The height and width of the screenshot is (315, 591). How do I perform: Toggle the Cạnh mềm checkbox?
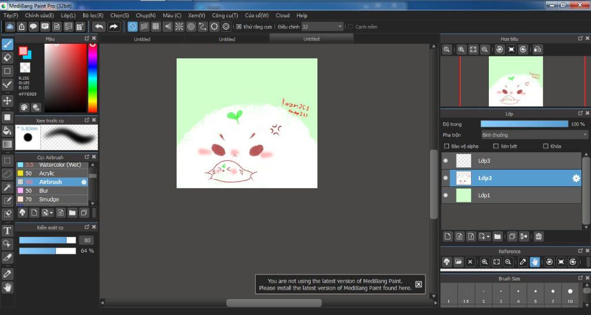pyautogui.click(x=350, y=27)
